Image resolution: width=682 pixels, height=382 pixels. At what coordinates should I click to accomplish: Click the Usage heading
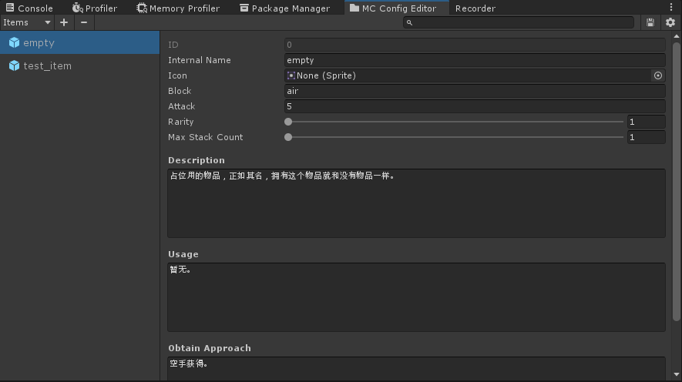[183, 254]
